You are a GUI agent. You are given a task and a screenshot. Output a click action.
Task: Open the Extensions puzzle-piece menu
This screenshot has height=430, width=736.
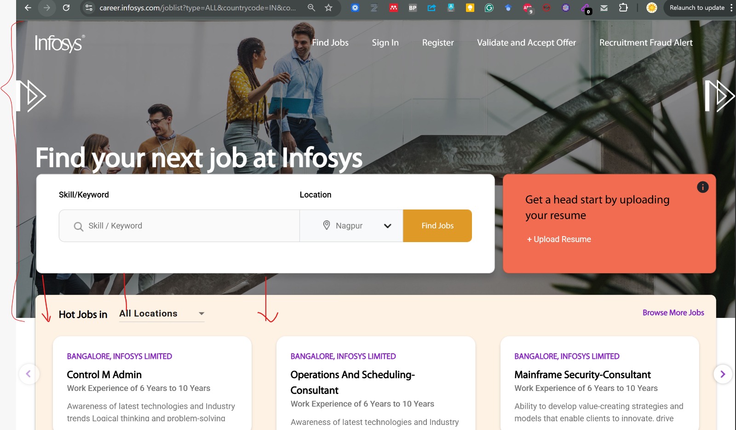coord(623,8)
